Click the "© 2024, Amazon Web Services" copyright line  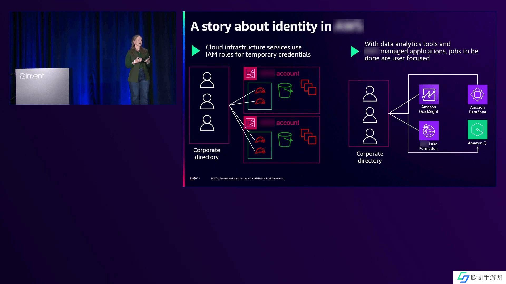tap(247, 179)
